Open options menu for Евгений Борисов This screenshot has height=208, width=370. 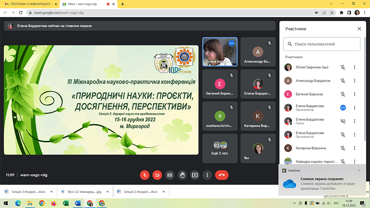[355, 94]
